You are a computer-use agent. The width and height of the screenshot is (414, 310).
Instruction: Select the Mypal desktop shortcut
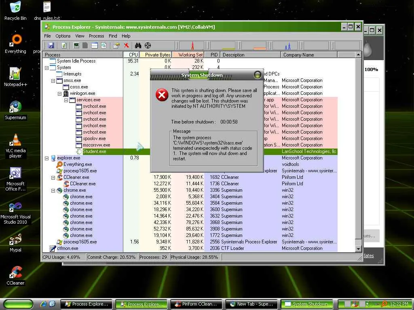[15, 243]
